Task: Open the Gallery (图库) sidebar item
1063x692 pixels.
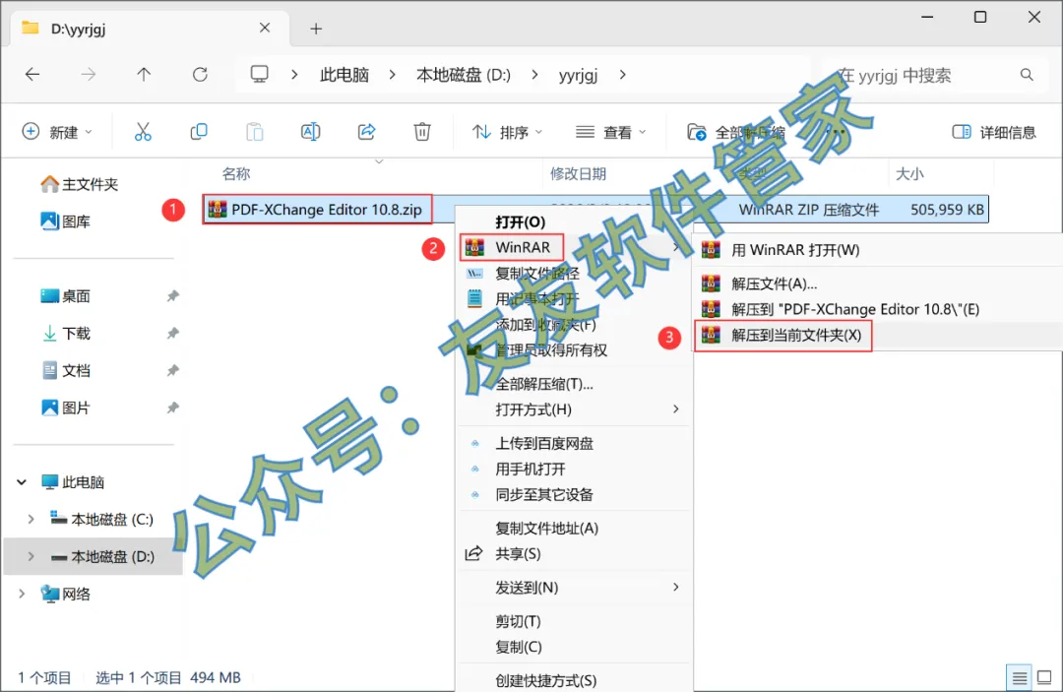Action: point(66,220)
